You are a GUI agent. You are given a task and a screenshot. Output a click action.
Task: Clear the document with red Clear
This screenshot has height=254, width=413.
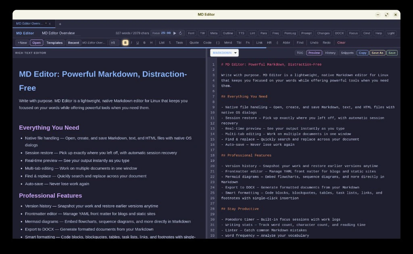pos(341,43)
